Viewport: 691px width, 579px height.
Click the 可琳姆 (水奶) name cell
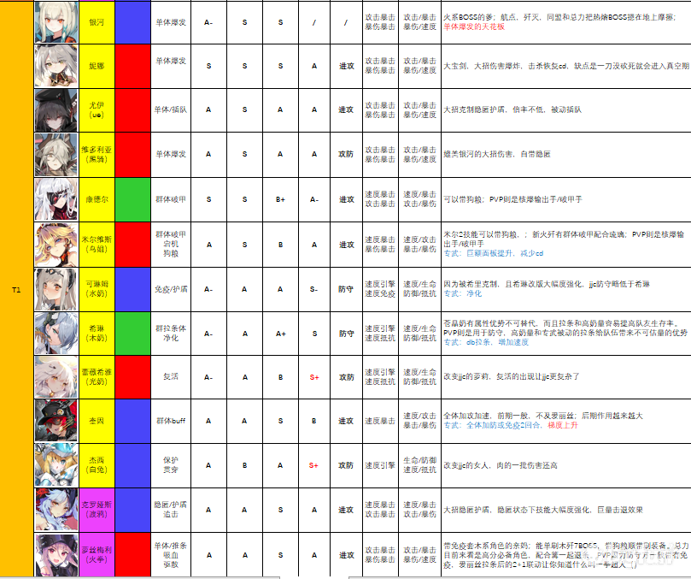click(97, 289)
